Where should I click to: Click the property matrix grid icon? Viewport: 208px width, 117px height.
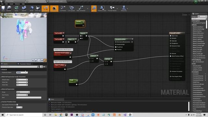point(41,67)
